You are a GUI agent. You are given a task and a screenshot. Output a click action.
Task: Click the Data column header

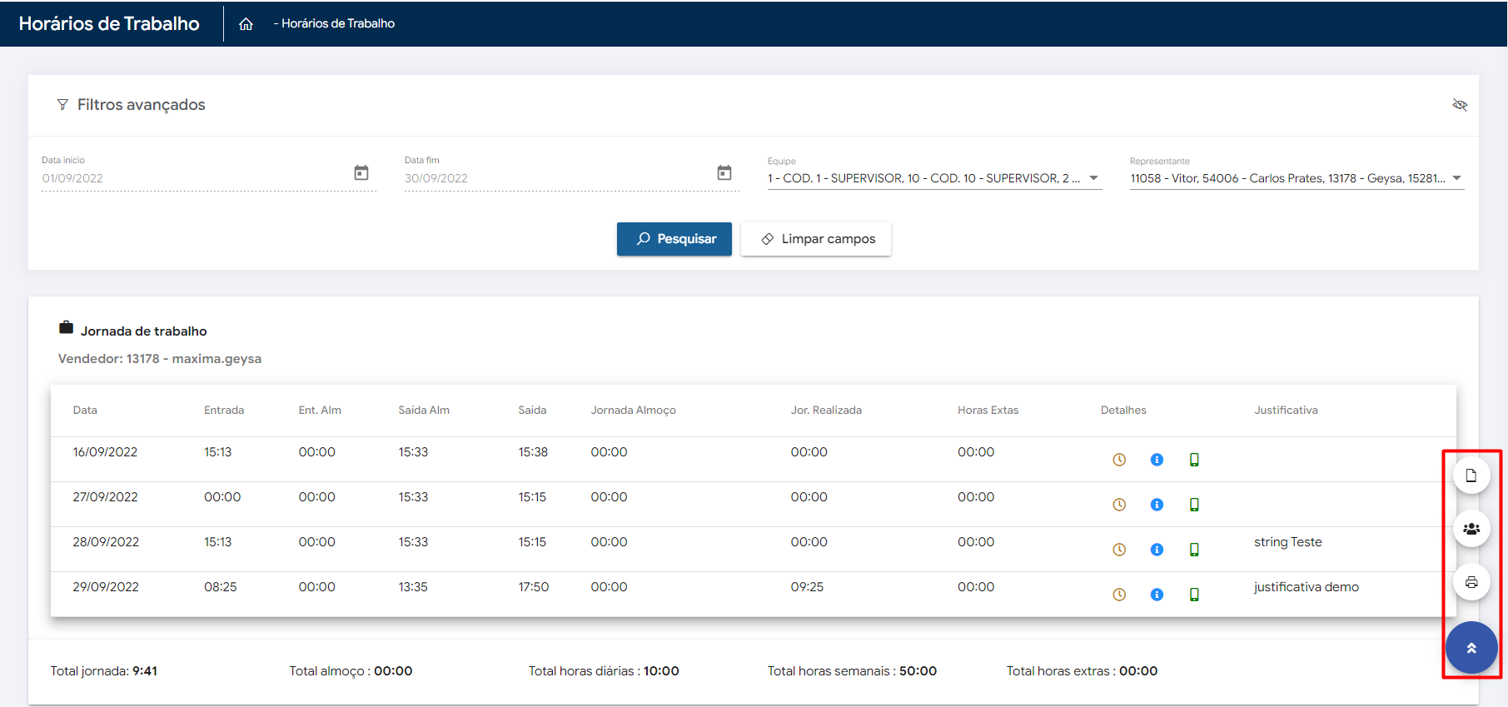(x=85, y=411)
